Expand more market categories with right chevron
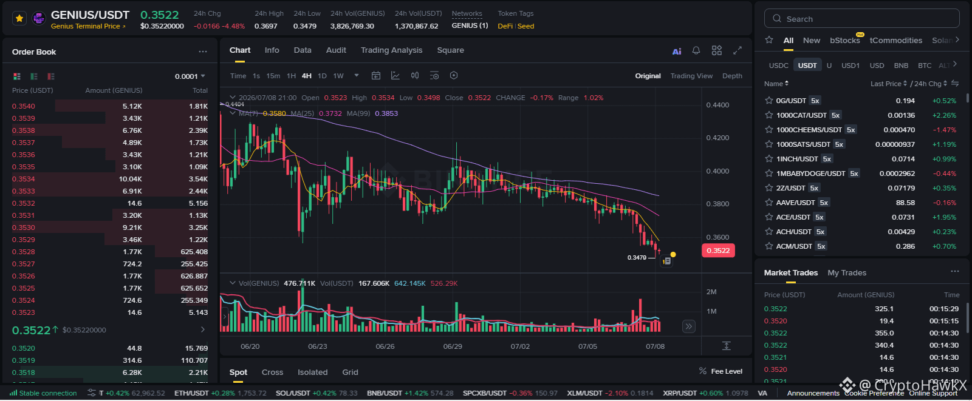 click(x=957, y=40)
